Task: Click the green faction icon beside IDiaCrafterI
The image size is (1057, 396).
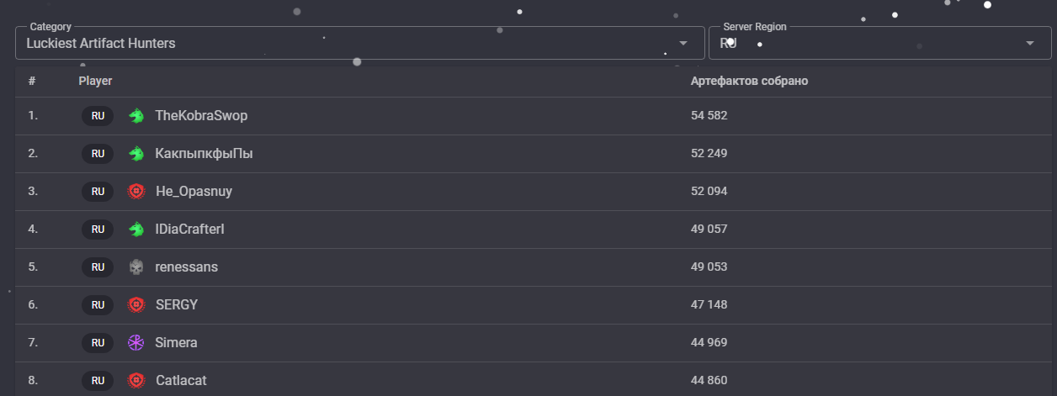Action: (x=136, y=230)
